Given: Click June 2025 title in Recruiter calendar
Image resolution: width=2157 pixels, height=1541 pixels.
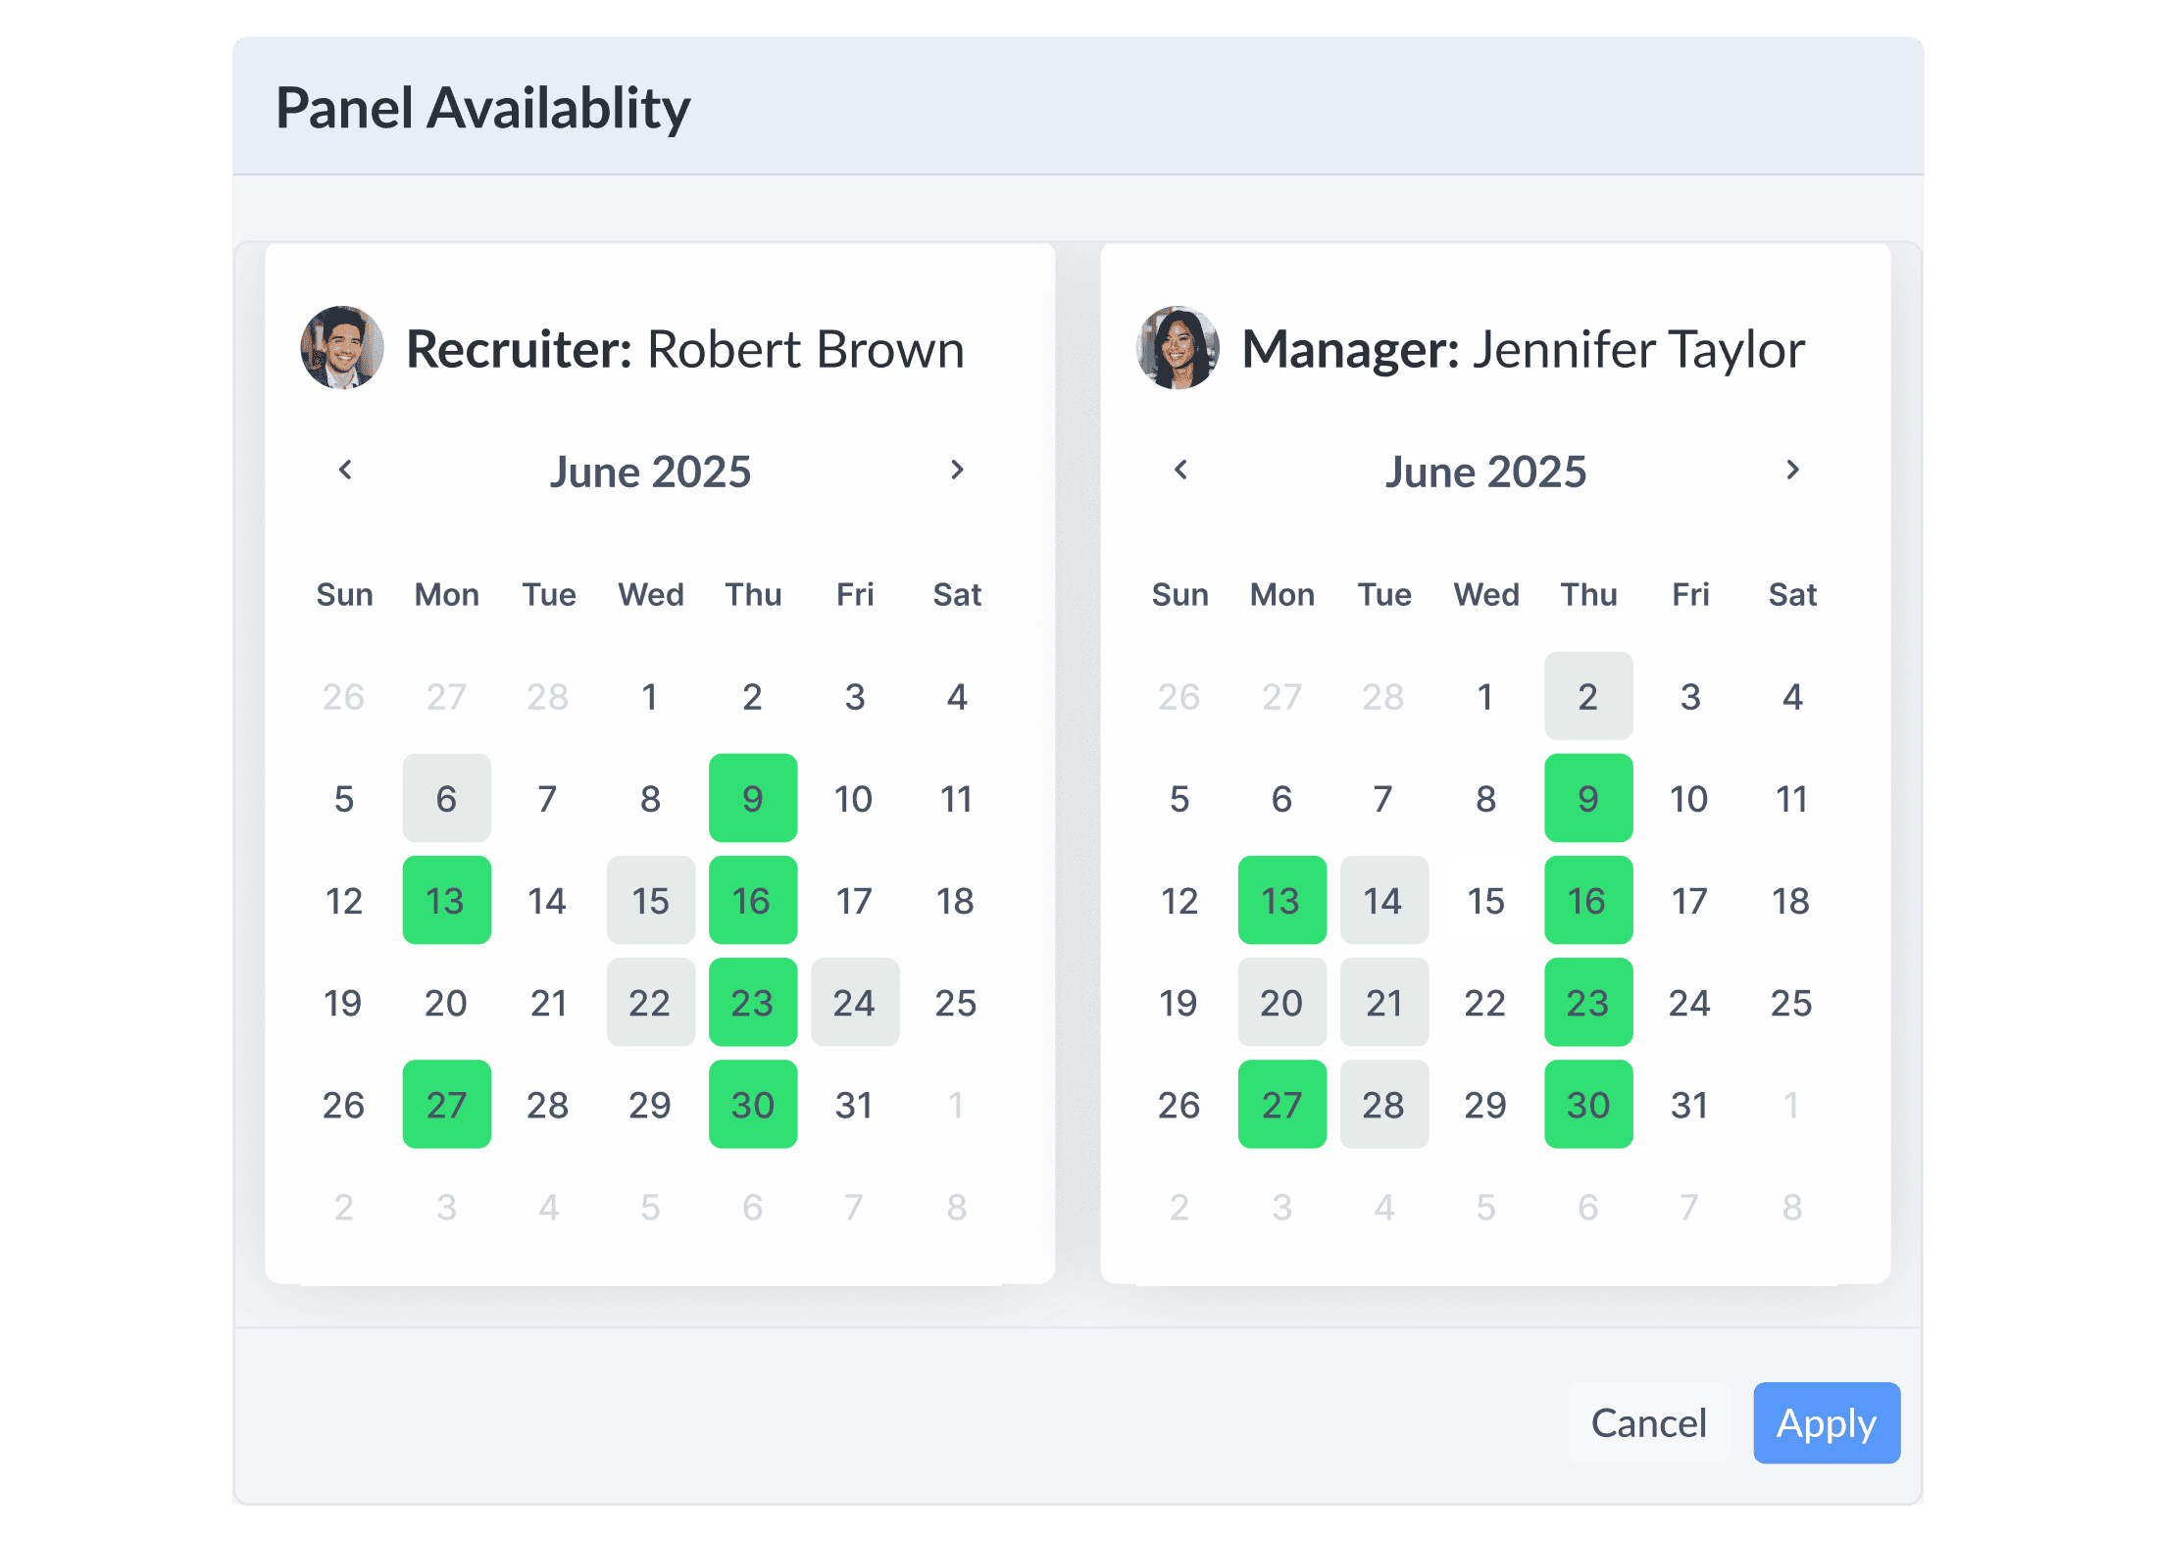Looking at the screenshot, I should [x=650, y=472].
